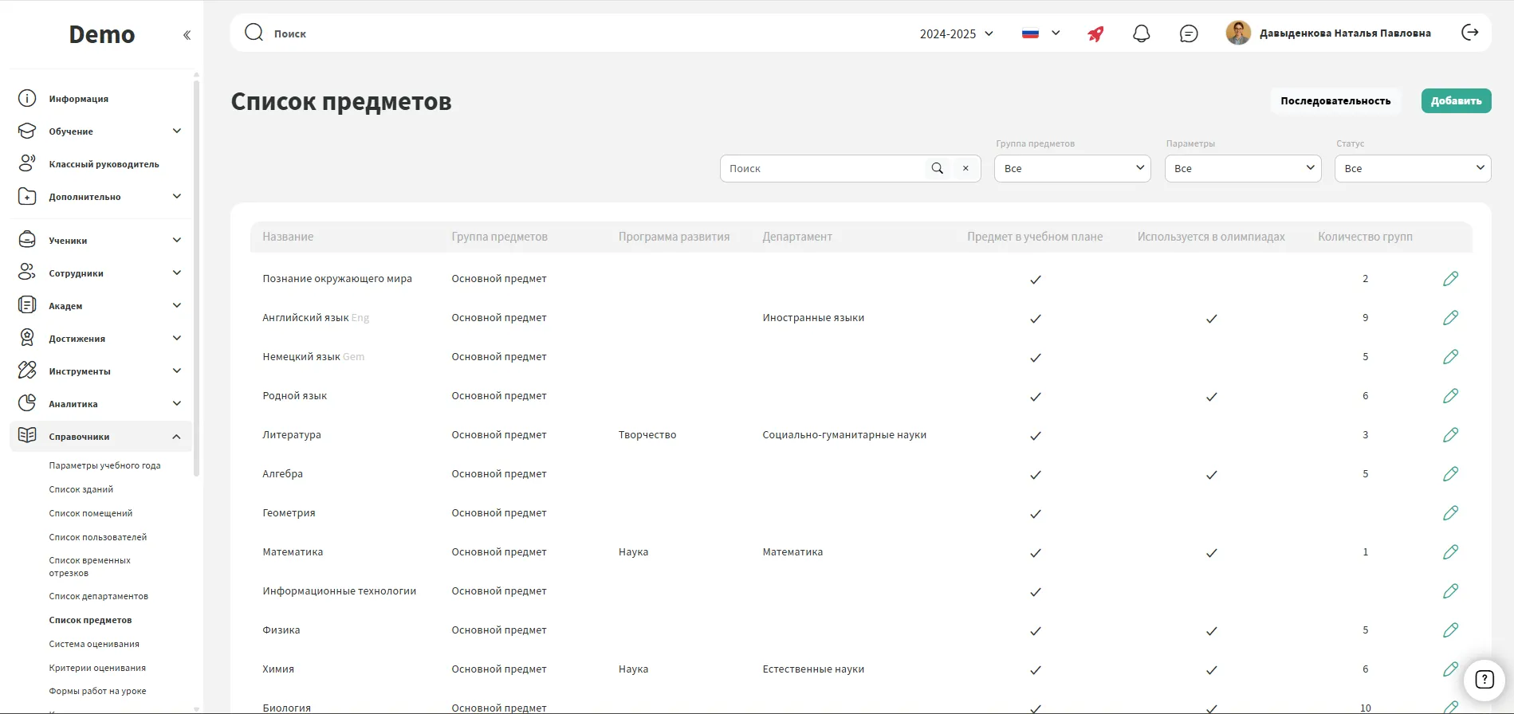Click the red rocket icon in header
This screenshot has width=1514, height=714.
(1095, 33)
